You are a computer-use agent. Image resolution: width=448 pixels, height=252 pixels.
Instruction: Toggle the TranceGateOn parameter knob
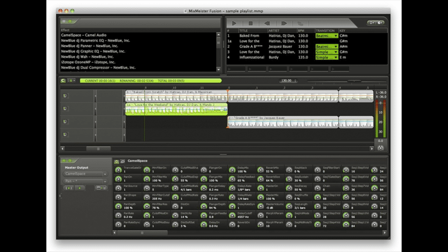(118, 170)
